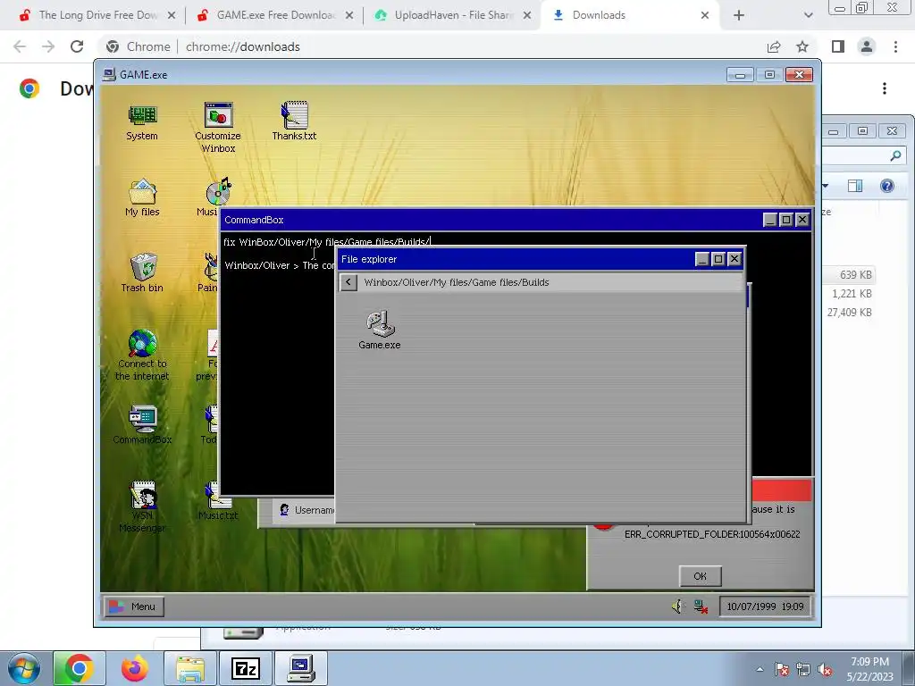
Task: Open a new Chrome tab
Action: tap(739, 15)
